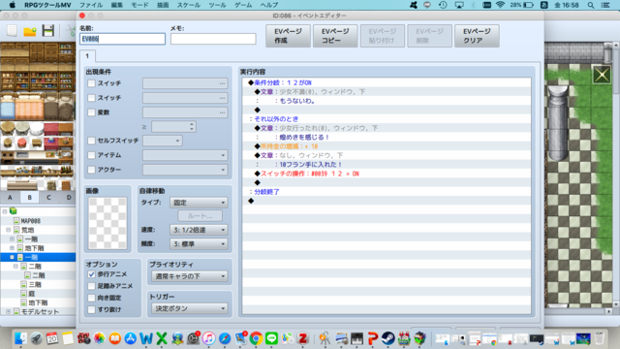Click the green project root cube icon
Image resolution: width=620 pixels, height=349 pixels.
[x=13, y=211]
